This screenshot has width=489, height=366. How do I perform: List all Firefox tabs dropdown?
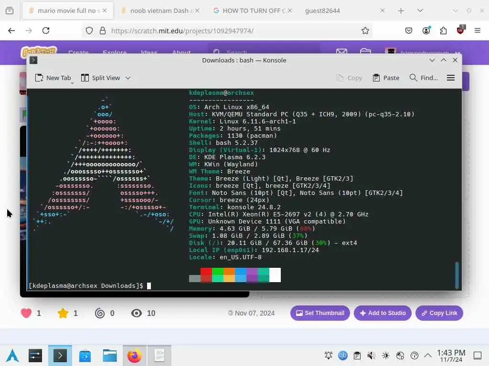420,10
